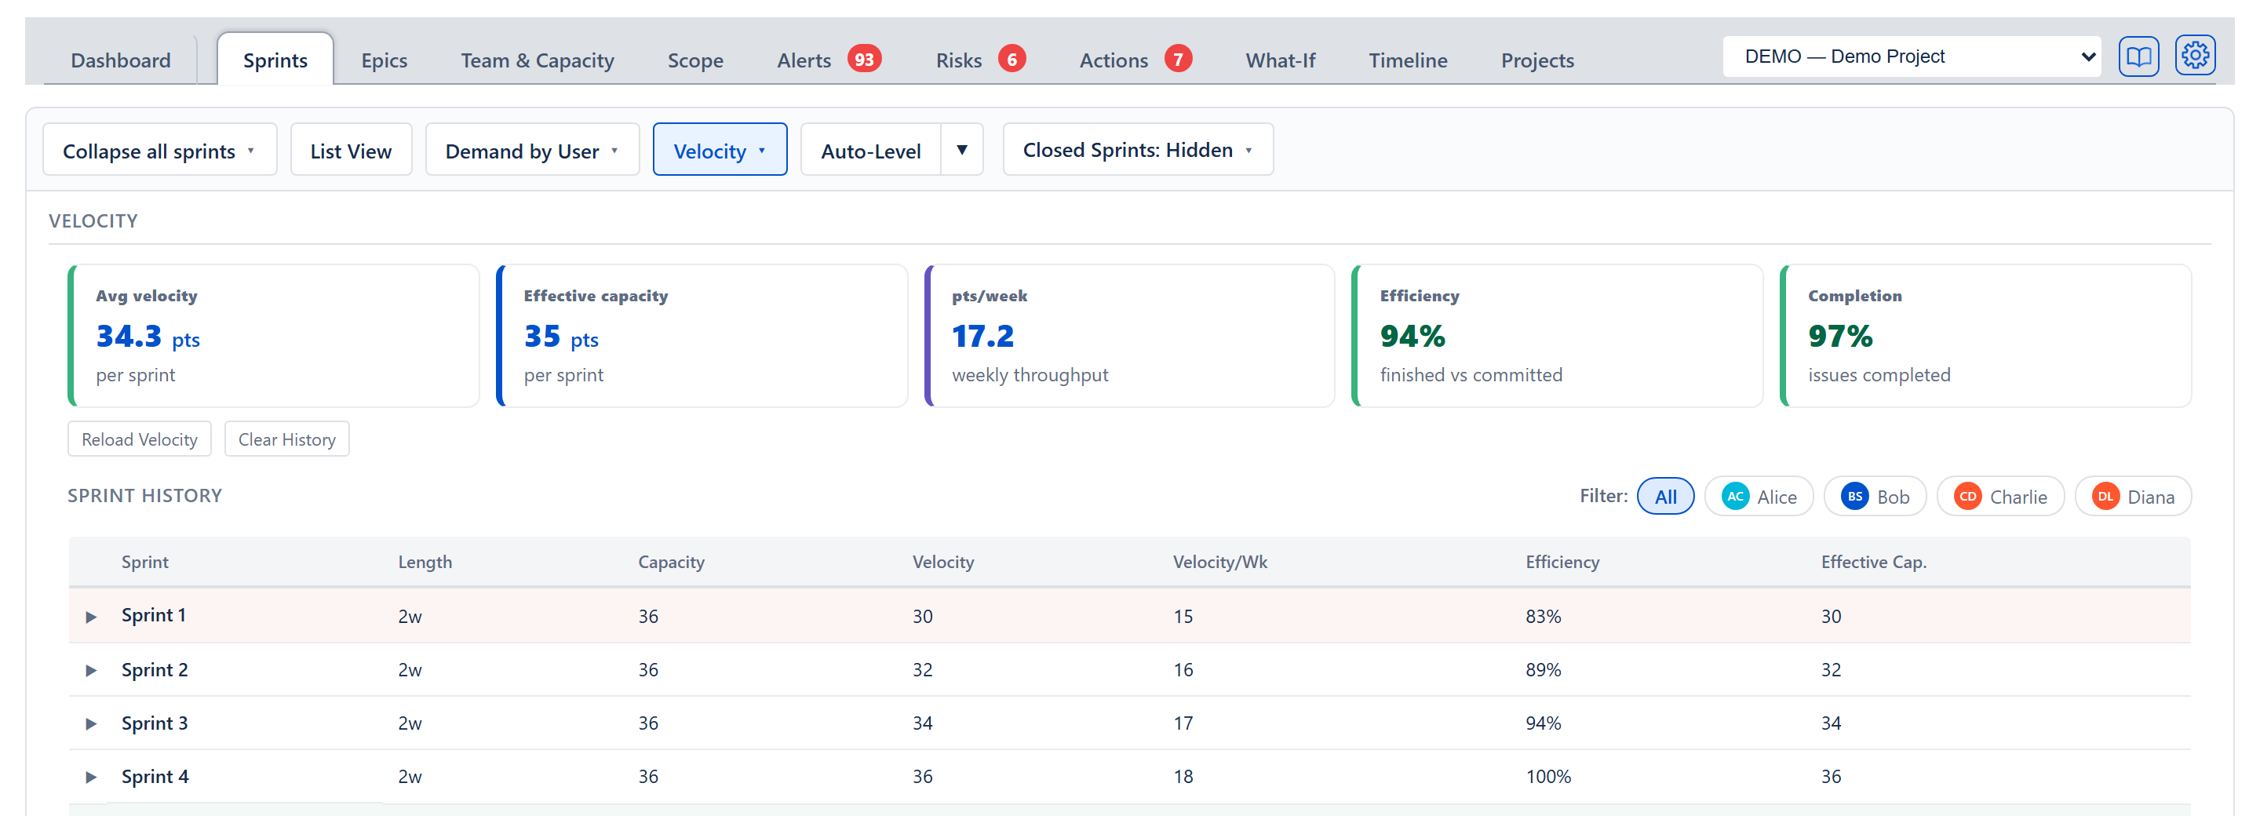Viewport: 2260px width, 816px height.
Task: Click the Actions badge showing 7
Action: click(x=1177, y=59)
